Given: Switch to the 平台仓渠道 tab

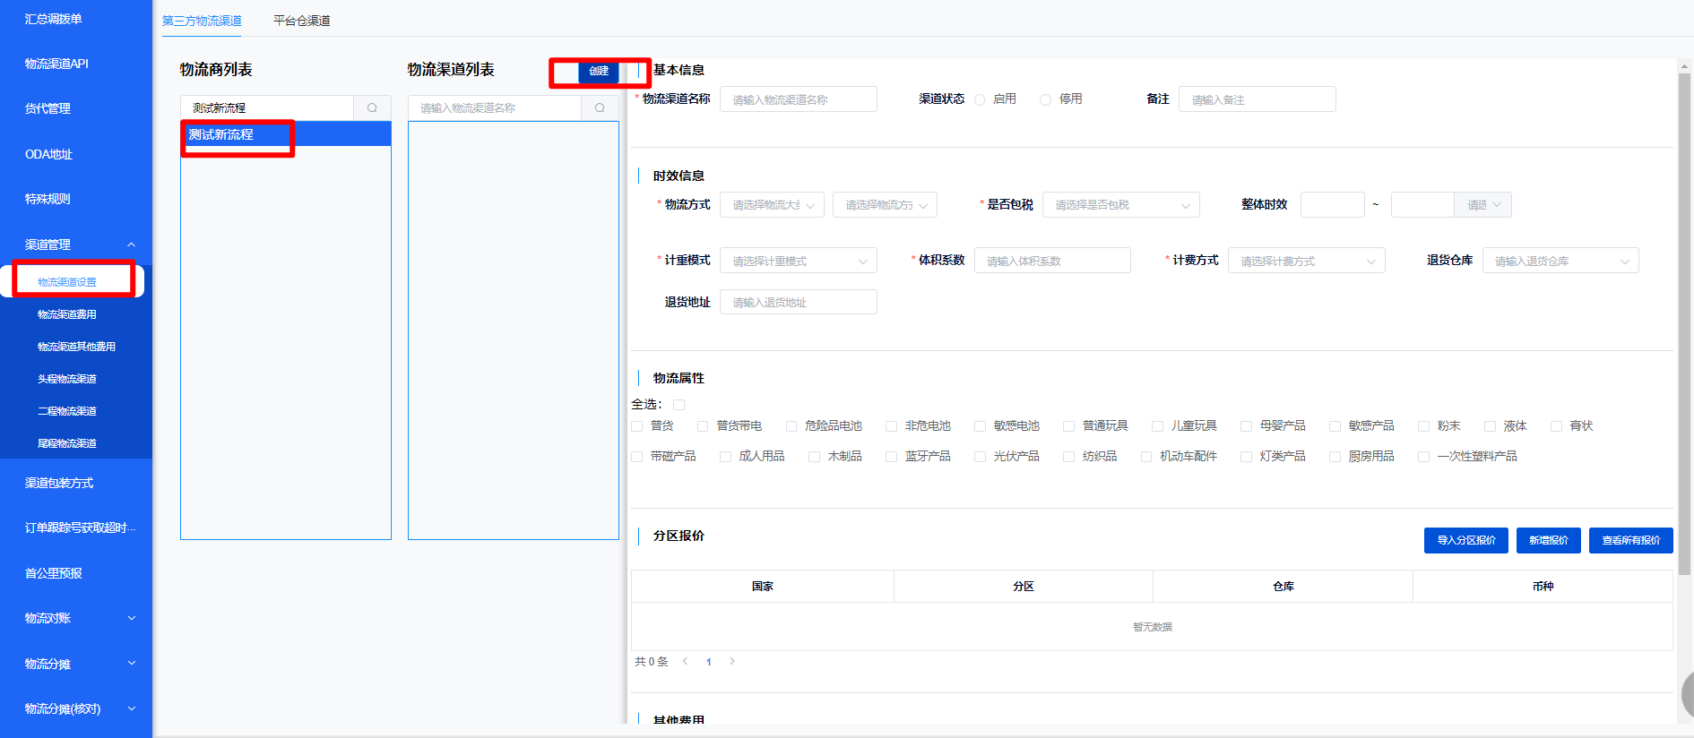Looking at the screenshot, I should [301, 21].
